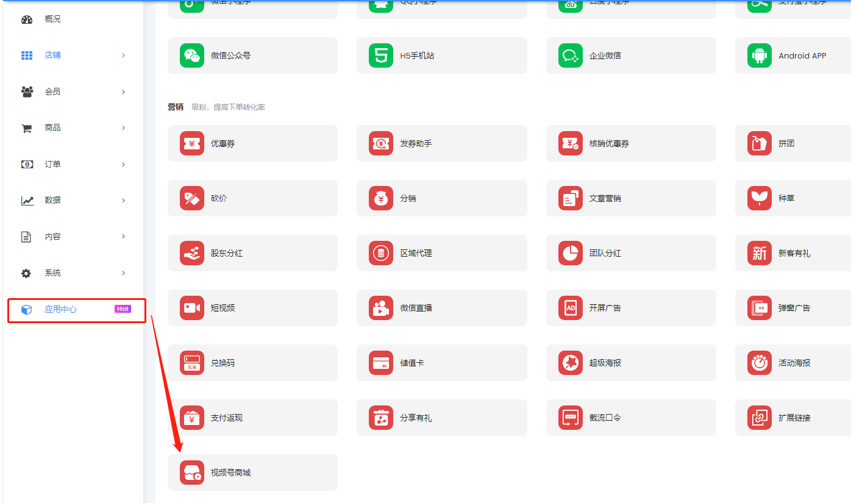Image resolution: width=851 pixels, height=503 pixels.
Task: Expand the 订单 sidebar chevron
Action: click(x=123, y=165)
